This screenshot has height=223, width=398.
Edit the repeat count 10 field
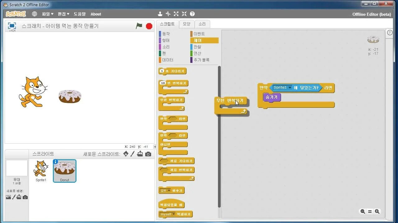tap(163, 83)
